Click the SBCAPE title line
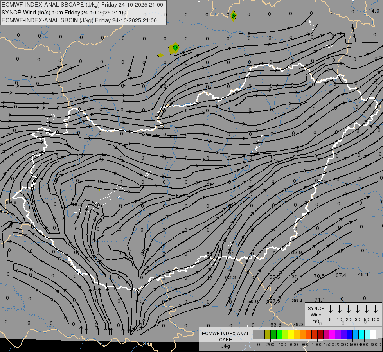This screenshot has width=383, height=352. pos(82,5)
